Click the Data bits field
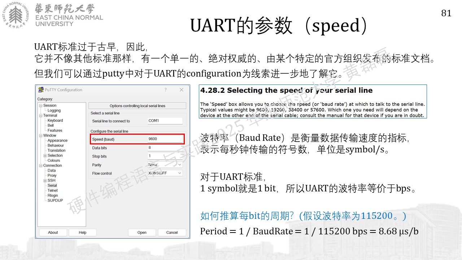462x260 pixels. pyautogui.click(x=165, y=148)
